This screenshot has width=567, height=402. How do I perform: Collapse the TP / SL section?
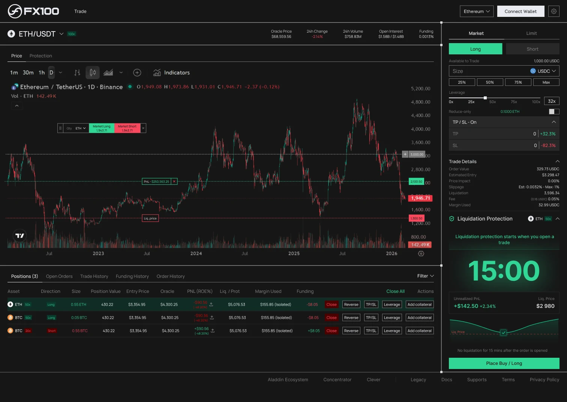point(554,122)
